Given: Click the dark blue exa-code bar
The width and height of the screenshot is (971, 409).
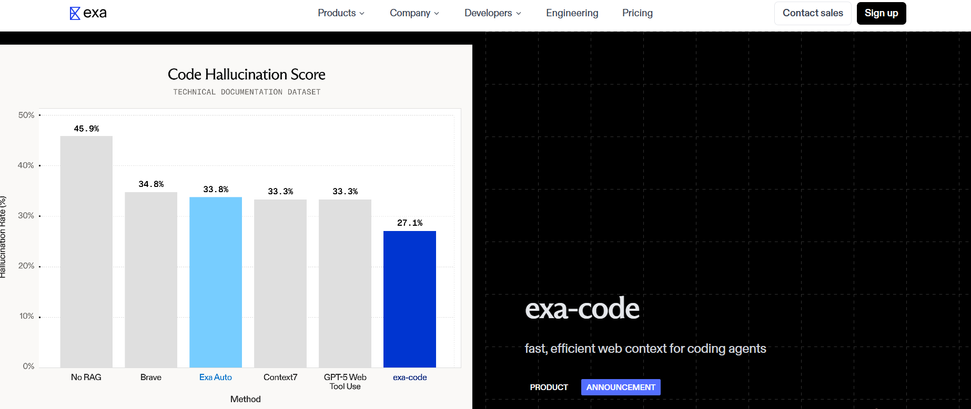Looking at the screenshot, I should pyautogui.click(x=409, y=299).
